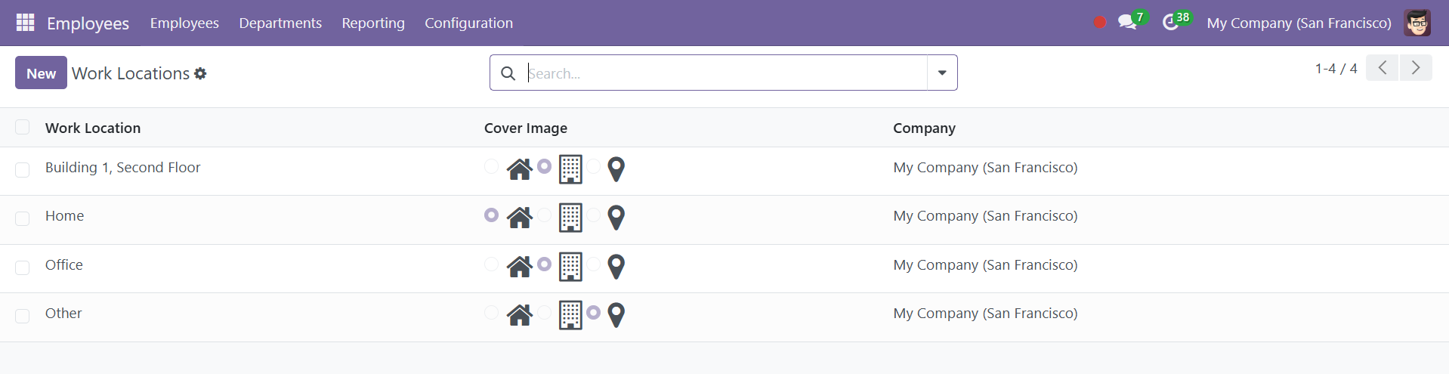The width and height of the screenshot is (1449, 374).
Task: Click the house icon in Home row
Action: tap(520, 218)
